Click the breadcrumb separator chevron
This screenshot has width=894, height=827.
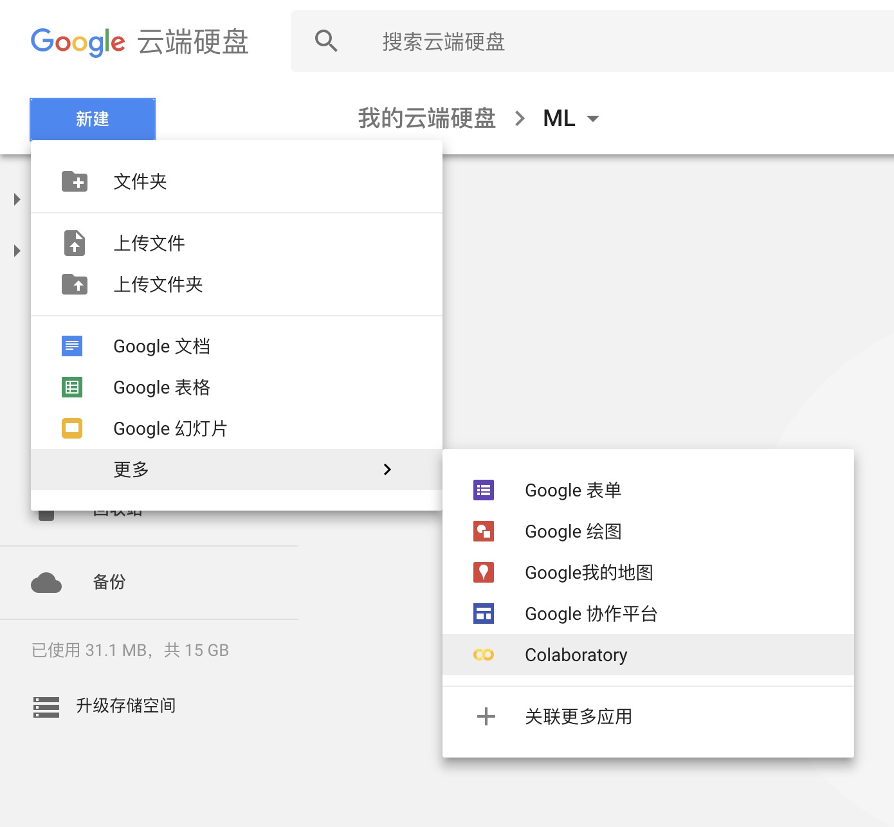(x=520, y=118)
